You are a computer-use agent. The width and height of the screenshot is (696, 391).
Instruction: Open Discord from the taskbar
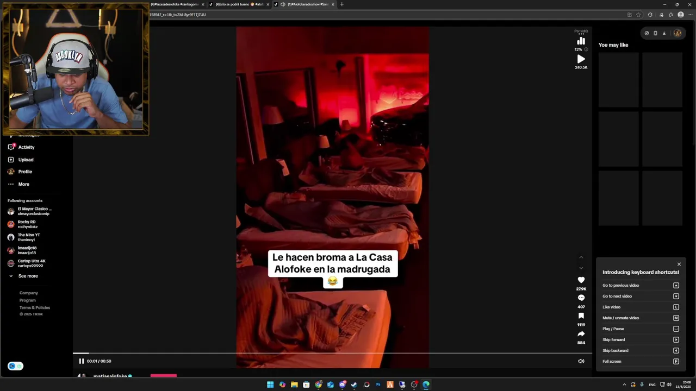(342, 384)
